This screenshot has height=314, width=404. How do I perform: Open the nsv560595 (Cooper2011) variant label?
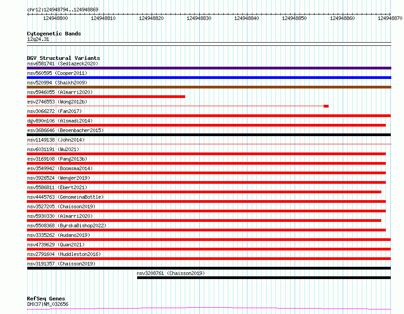[57, 73]
